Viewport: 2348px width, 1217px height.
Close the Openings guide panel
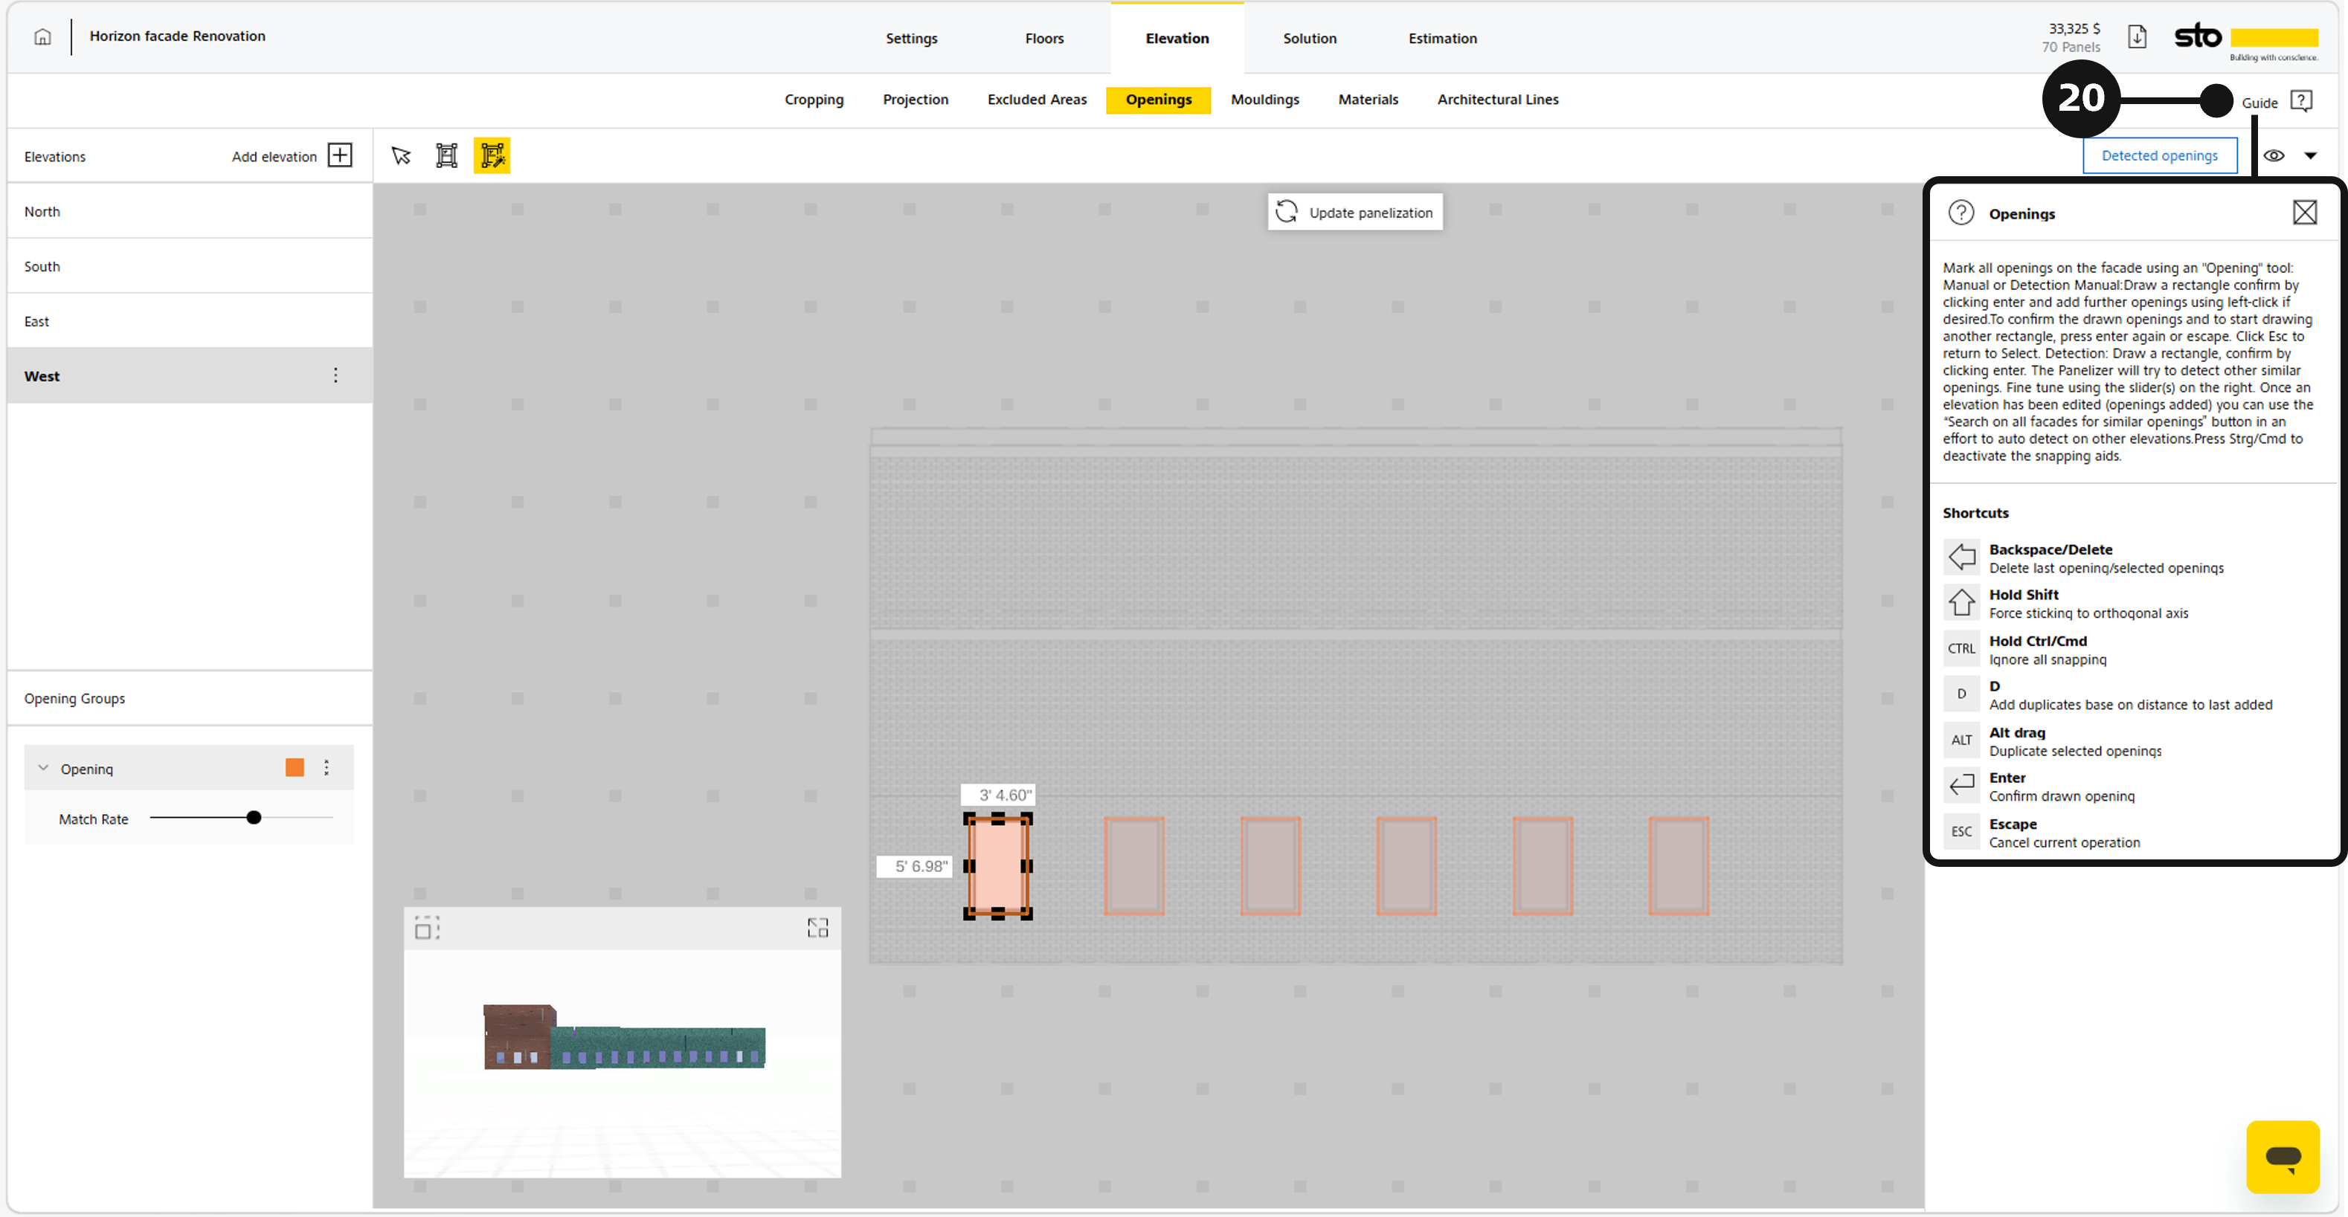2305,213
